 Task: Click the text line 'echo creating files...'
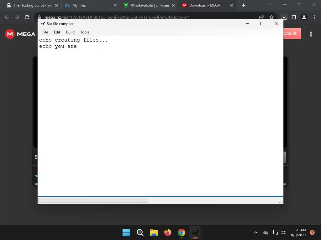(73, 40)
